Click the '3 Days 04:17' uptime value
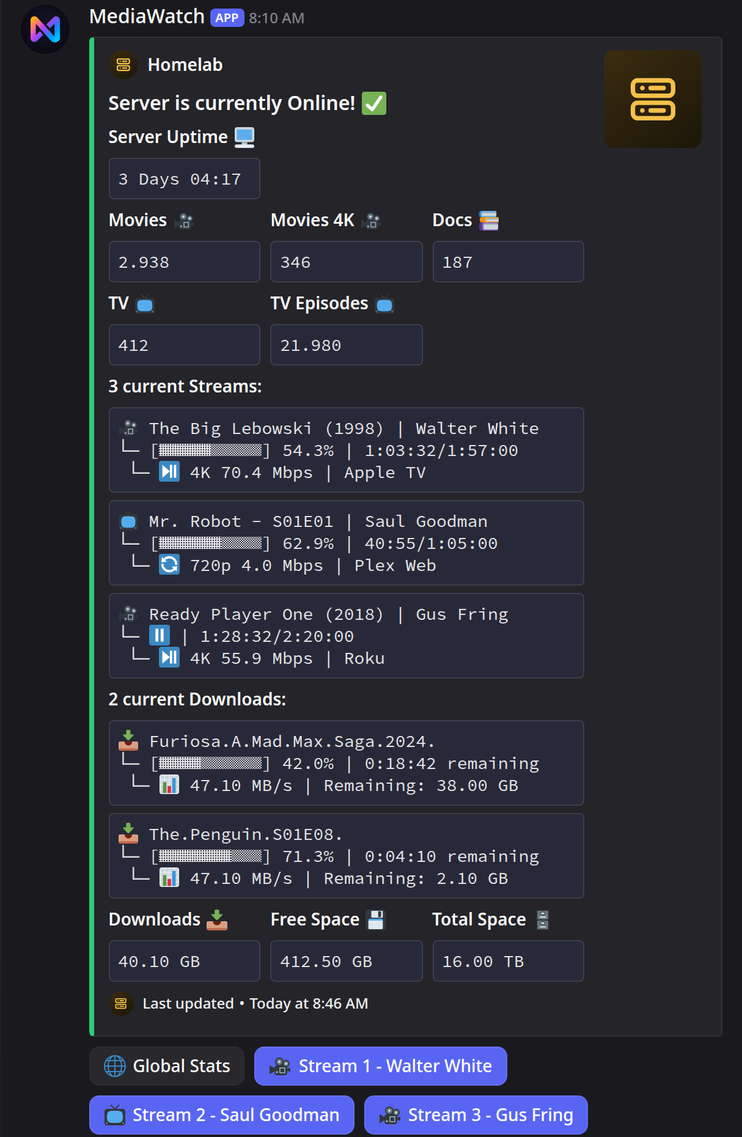The height and width of the screenshot is (1137, 742). tap(180, 179)
